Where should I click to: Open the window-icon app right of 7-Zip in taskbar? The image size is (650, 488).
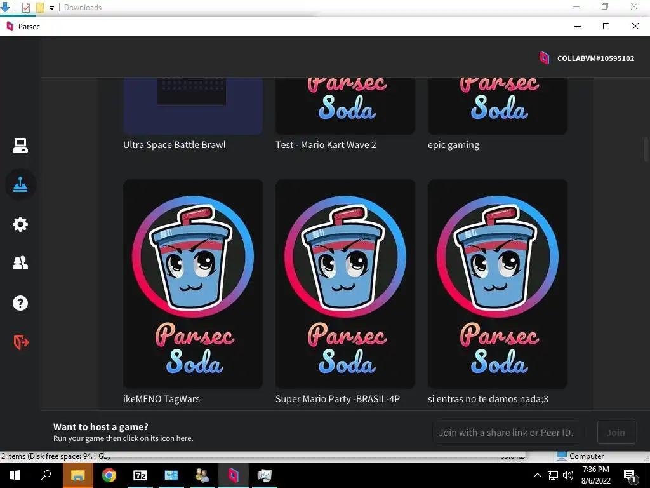(171, 475)
